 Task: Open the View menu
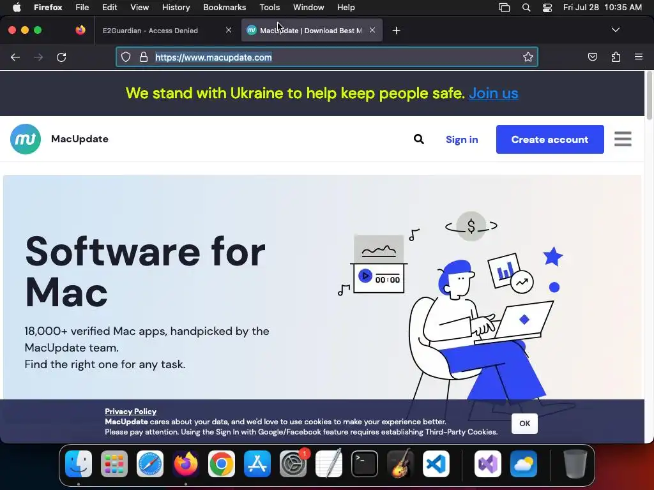coord(139,7)
